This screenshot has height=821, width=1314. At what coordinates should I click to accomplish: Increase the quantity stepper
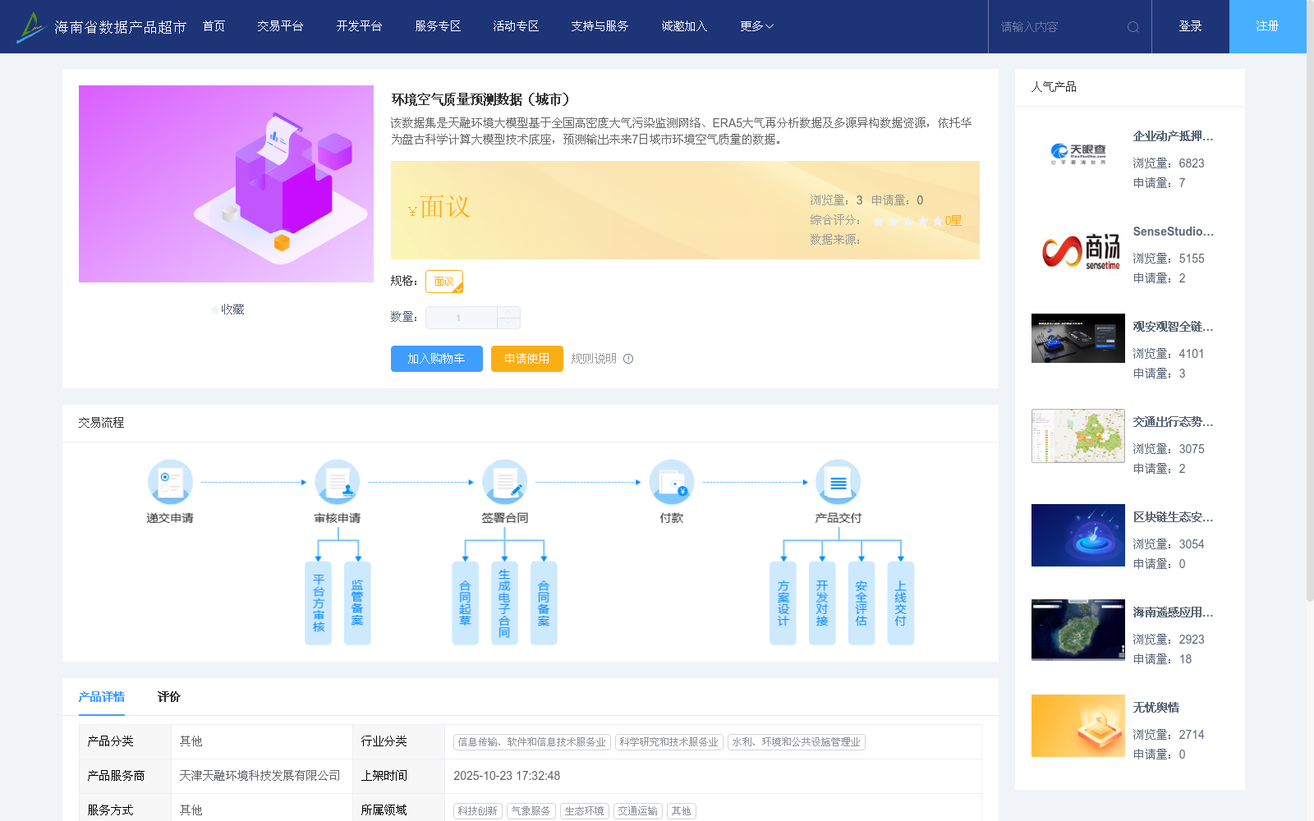point(508,312)
